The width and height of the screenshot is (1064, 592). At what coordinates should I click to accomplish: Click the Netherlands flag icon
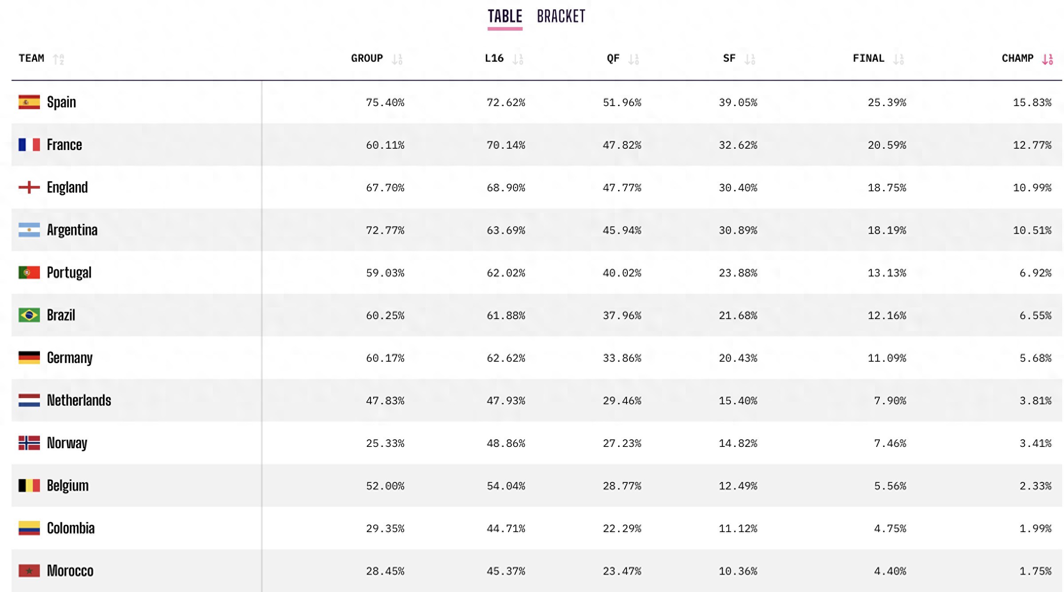tap(28, 401)
